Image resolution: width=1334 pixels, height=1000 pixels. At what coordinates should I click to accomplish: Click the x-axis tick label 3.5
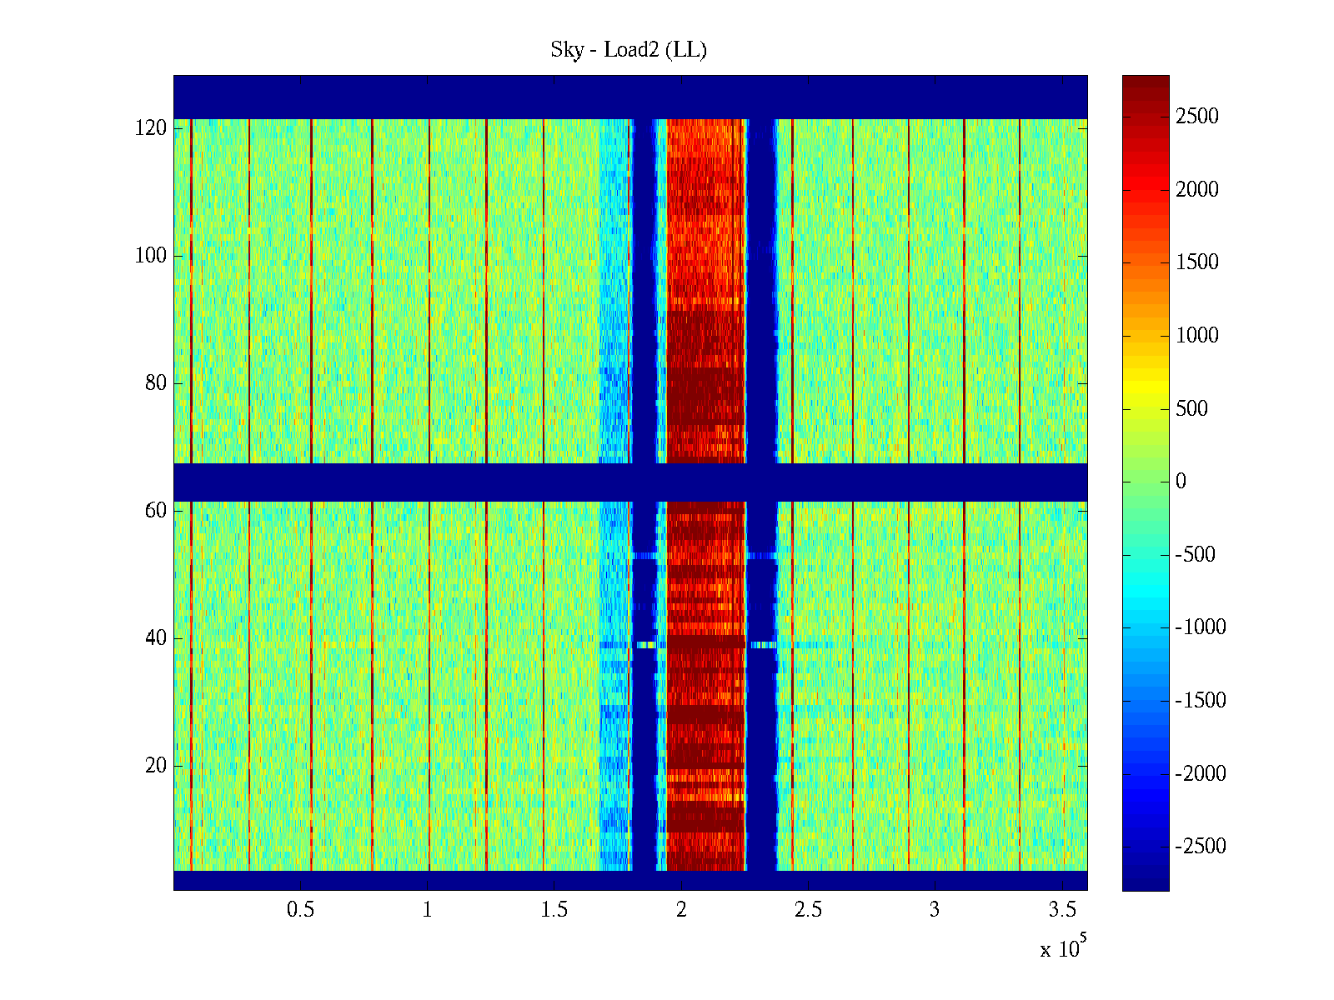point(1061,910)
